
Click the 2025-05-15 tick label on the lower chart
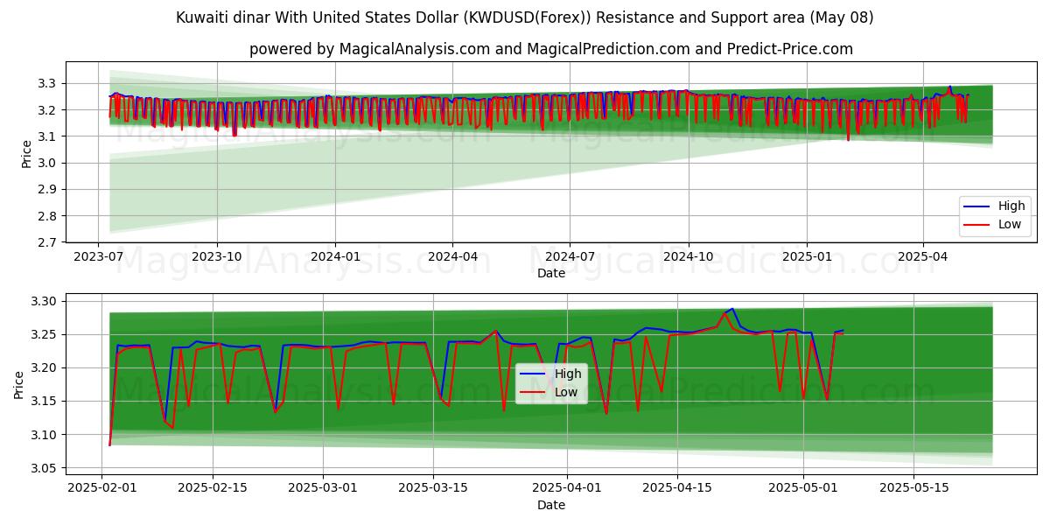click(x=914, y=489)
